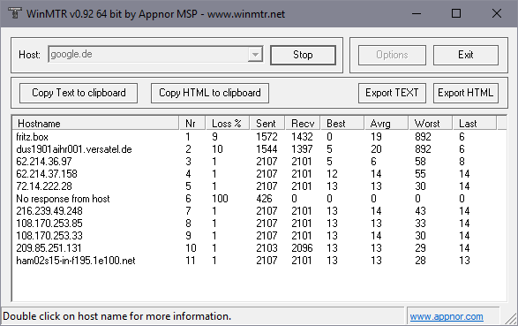
Task: Click the 100 loss value in hop 6
Action: coord(220,199)
